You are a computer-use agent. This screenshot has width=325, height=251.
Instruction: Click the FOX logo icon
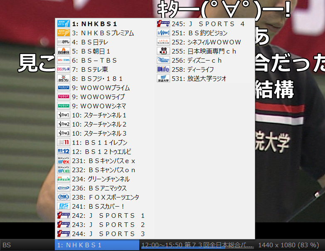(64, 197)
